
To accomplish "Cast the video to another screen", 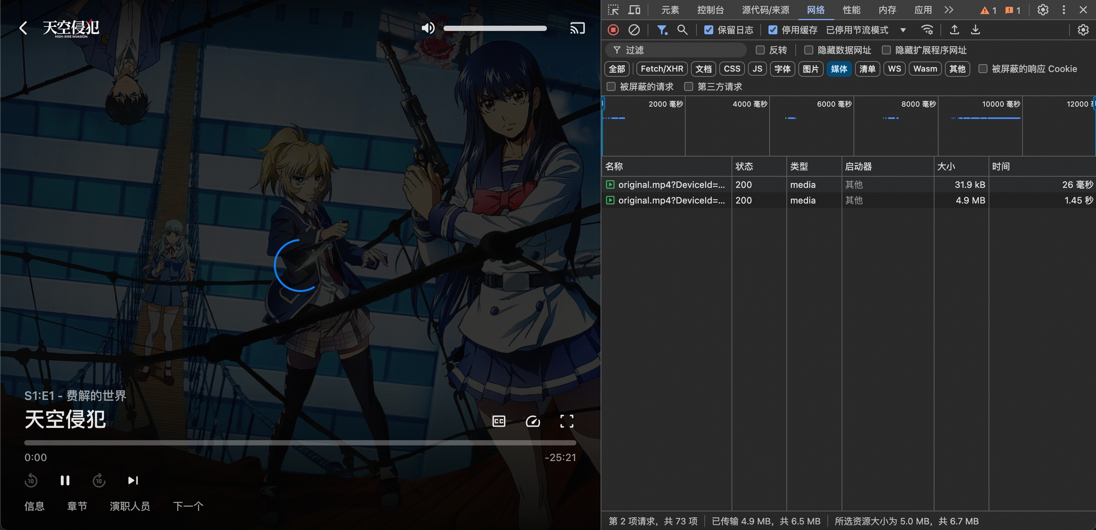I will [577, 28].
